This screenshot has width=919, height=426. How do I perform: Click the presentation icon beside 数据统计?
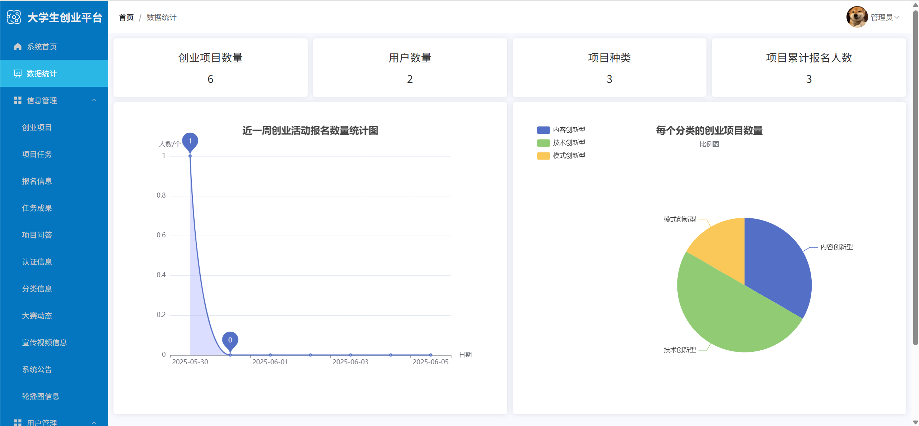18,74
